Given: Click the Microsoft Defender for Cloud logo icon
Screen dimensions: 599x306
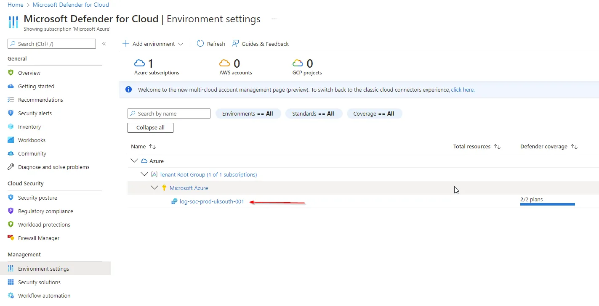Looking at the screenshot, I should pos(13,22).
